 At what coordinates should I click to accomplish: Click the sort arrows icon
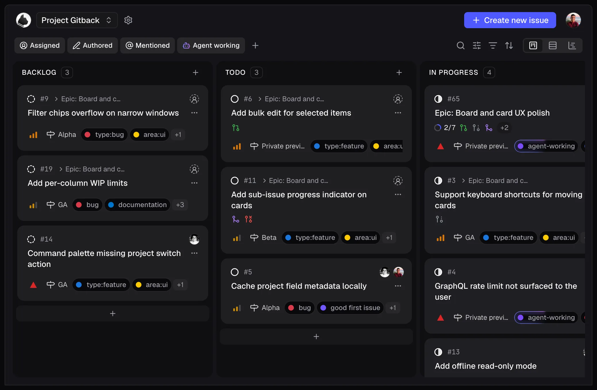tap(509, 45)
